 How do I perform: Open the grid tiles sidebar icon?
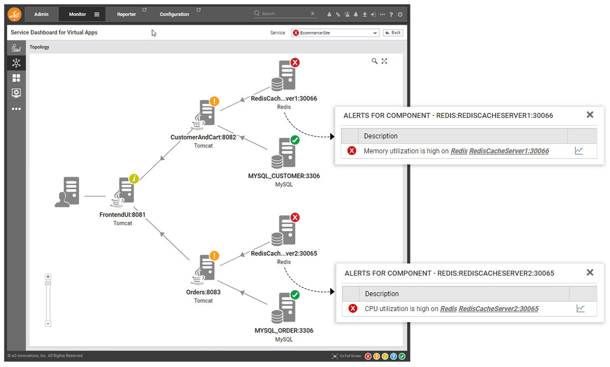(x=16, y=78)
